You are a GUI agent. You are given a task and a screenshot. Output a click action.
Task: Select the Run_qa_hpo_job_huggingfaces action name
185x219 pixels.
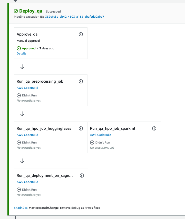pos(44,128)
